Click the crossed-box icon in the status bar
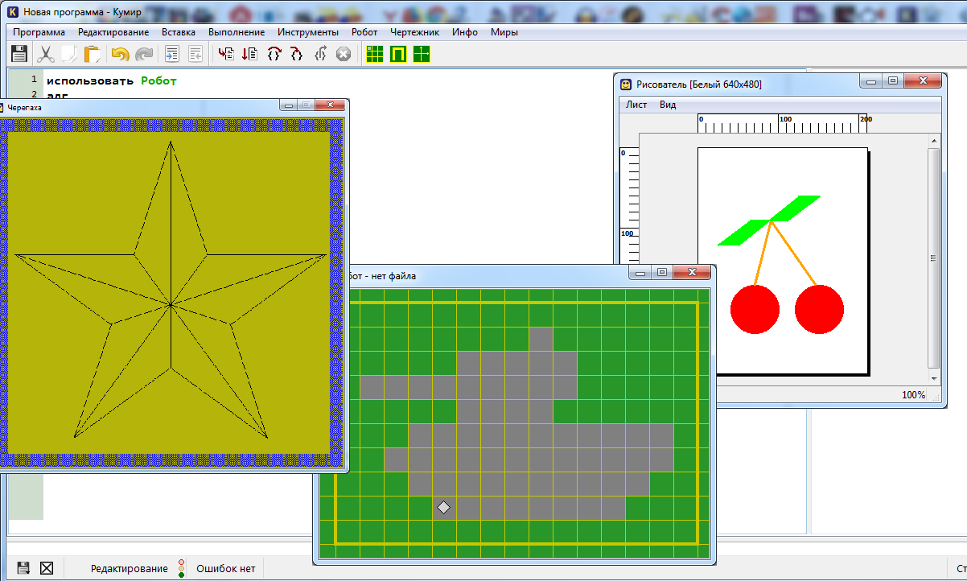Viewport: 967px width, 581px height. coord(47,568)
